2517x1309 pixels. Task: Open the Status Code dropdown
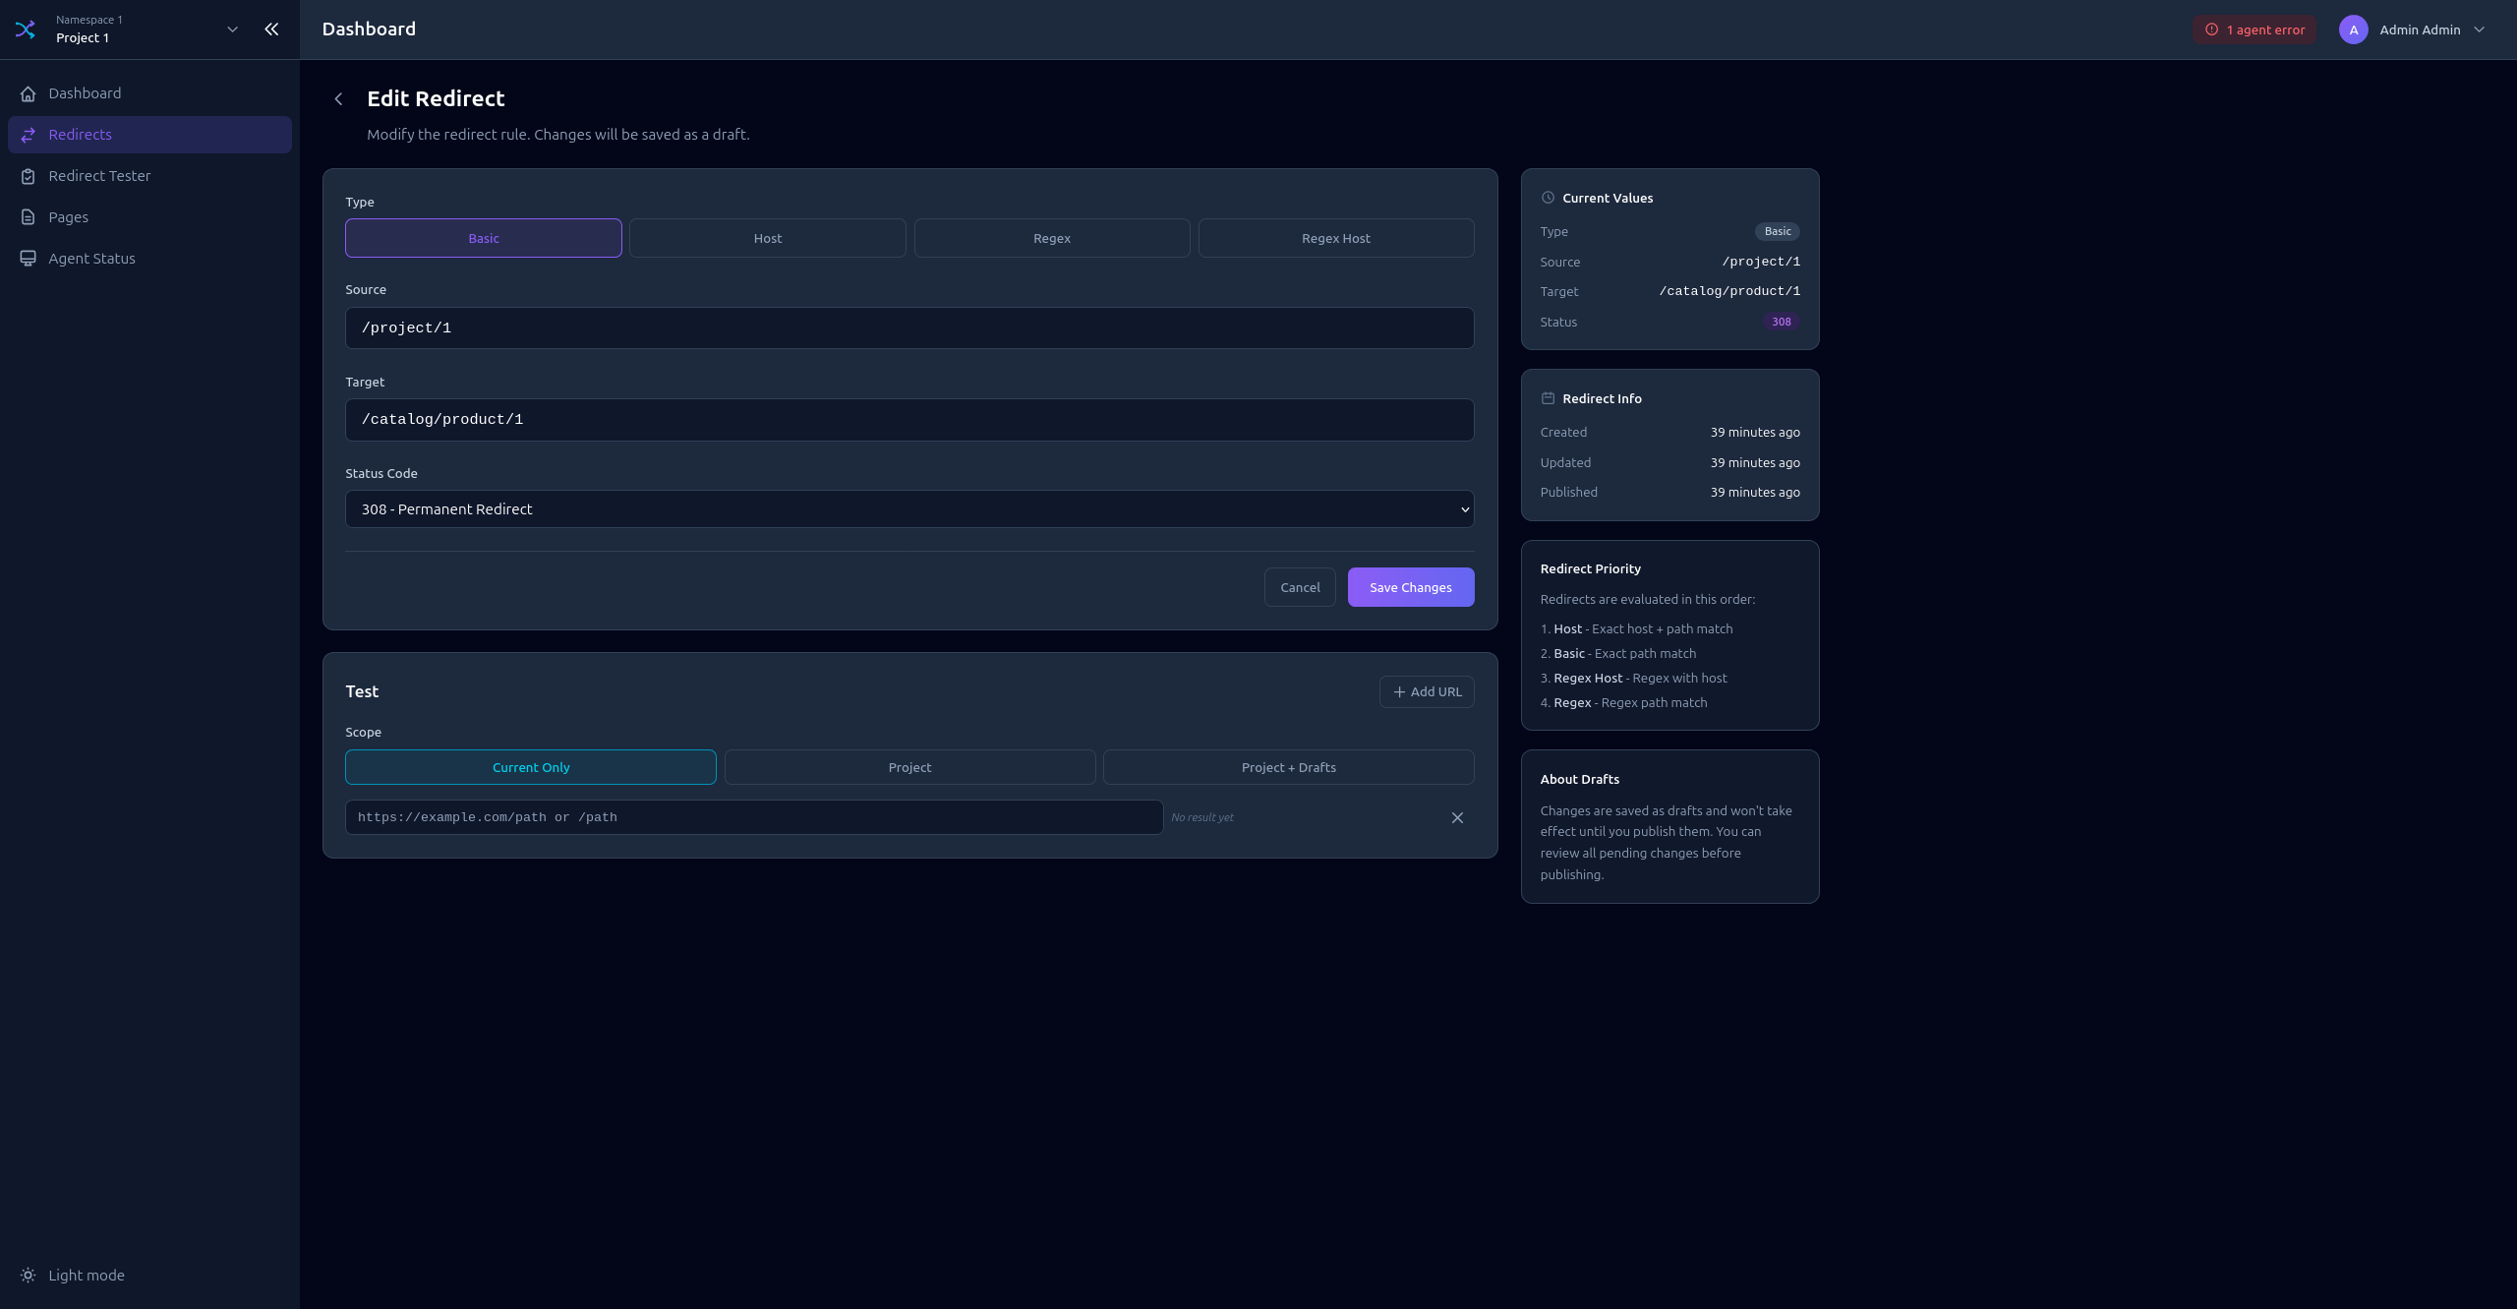908,509
